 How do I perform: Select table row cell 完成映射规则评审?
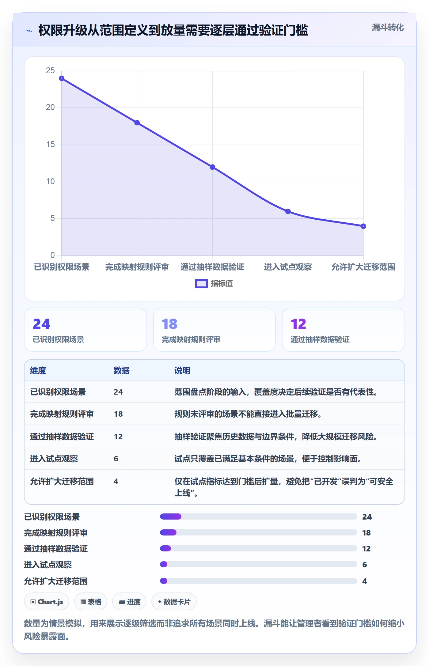(62, 414)
